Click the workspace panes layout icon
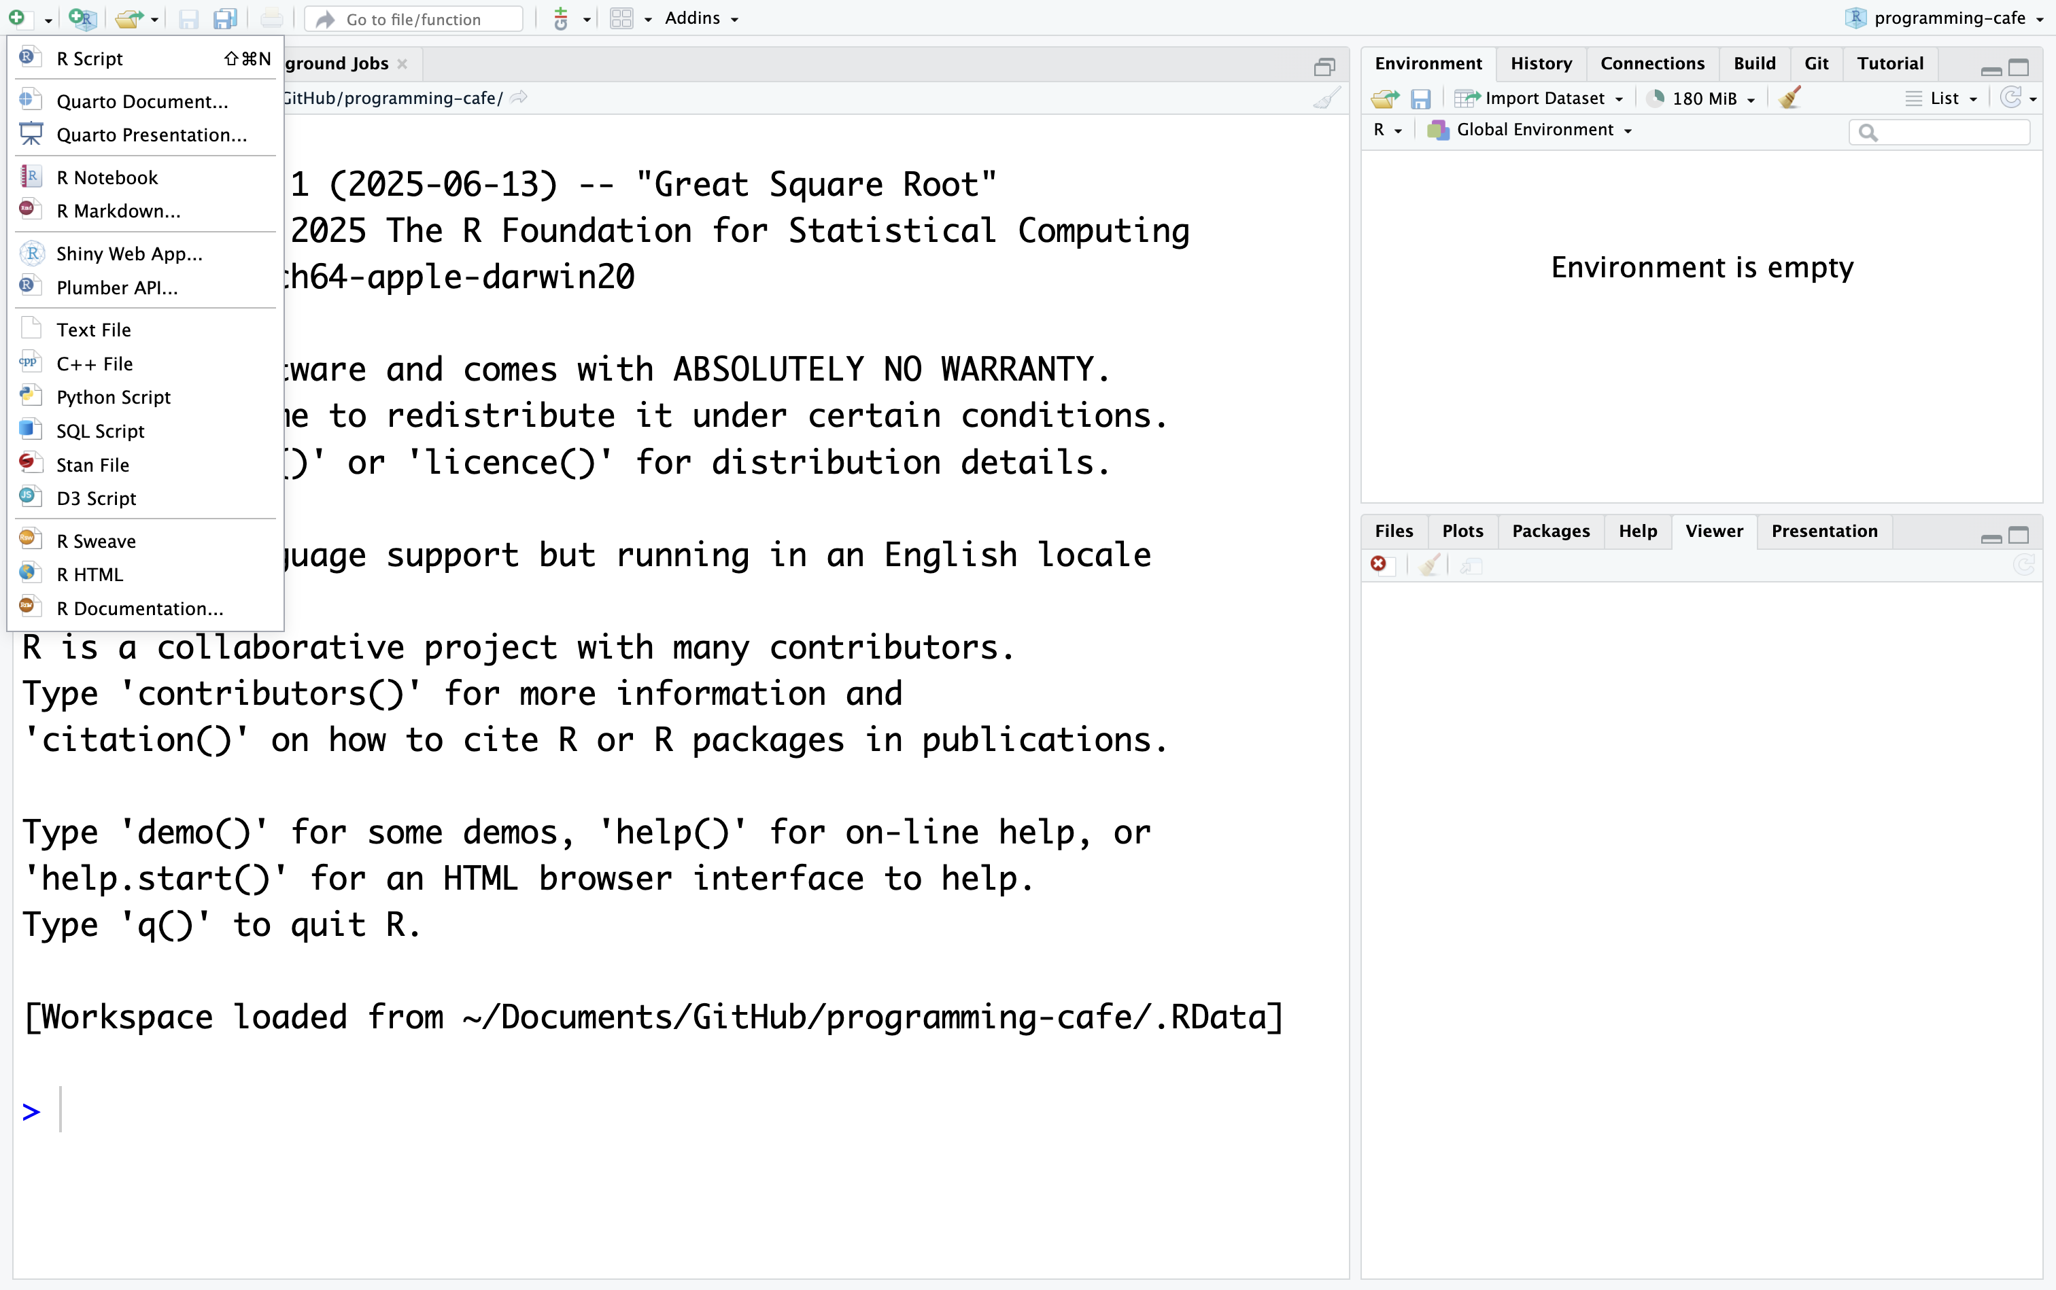 (621, 19)
